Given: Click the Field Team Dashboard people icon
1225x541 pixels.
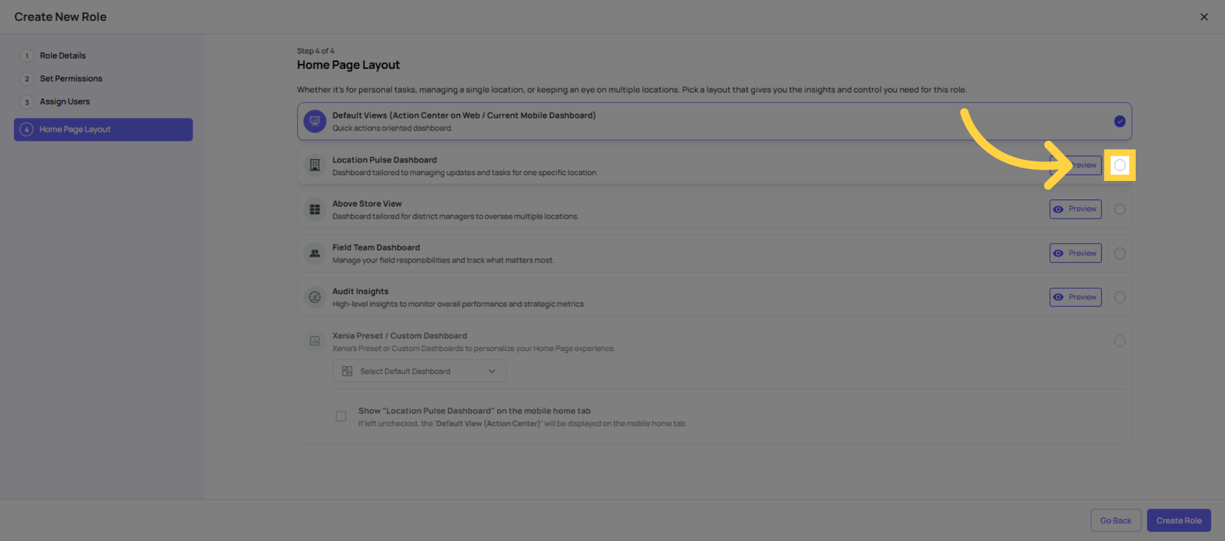Looking at the screenshot, I should point(315,253).
